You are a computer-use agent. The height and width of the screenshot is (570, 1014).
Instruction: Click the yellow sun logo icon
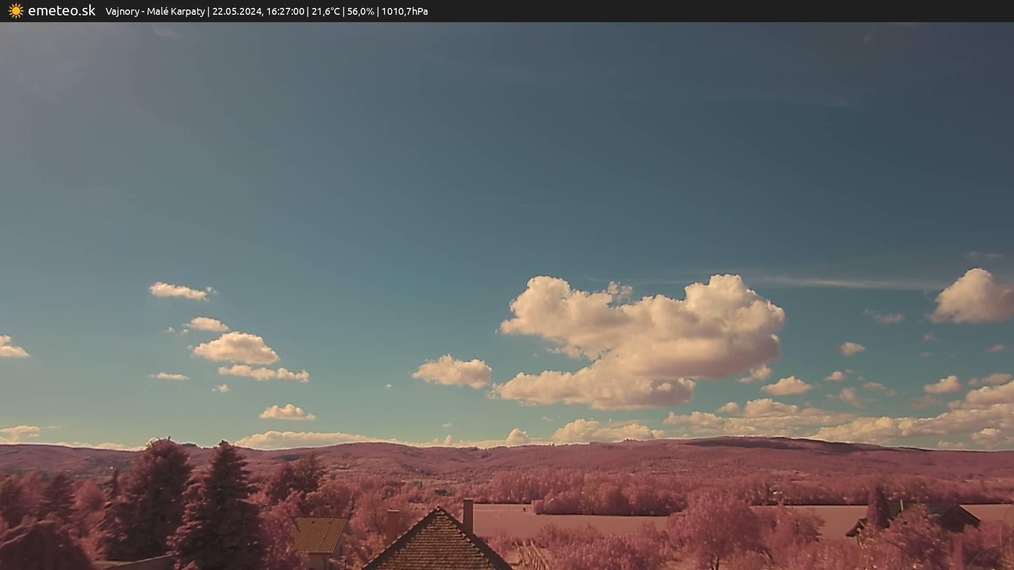16,11
